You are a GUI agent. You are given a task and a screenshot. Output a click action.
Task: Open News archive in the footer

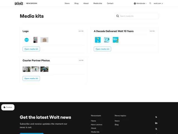coord(97,125)
